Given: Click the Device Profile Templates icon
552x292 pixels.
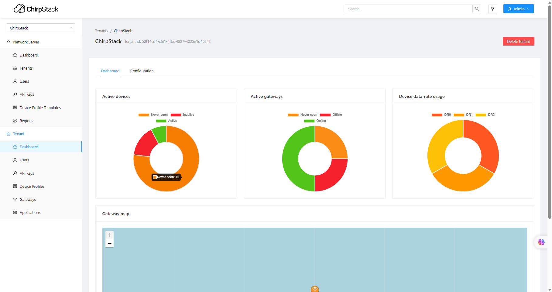Looking at the screenshot, I should tap(15, 108).
